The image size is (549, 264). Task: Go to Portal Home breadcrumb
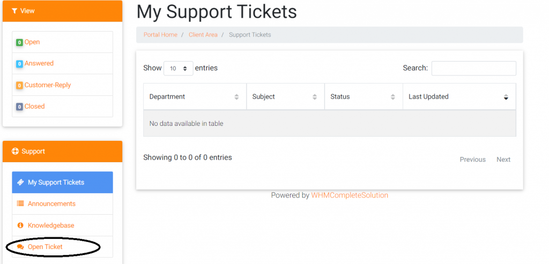[x=160, y=35]
